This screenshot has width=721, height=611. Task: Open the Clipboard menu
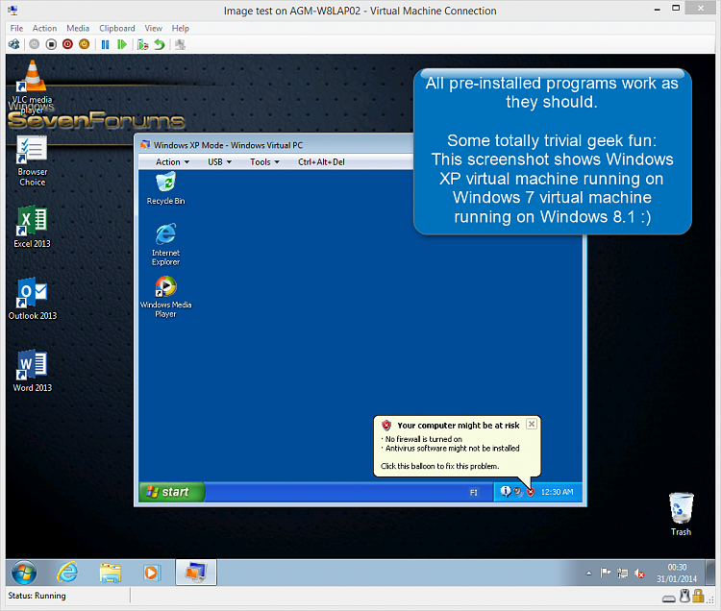(x=117, y=28)
